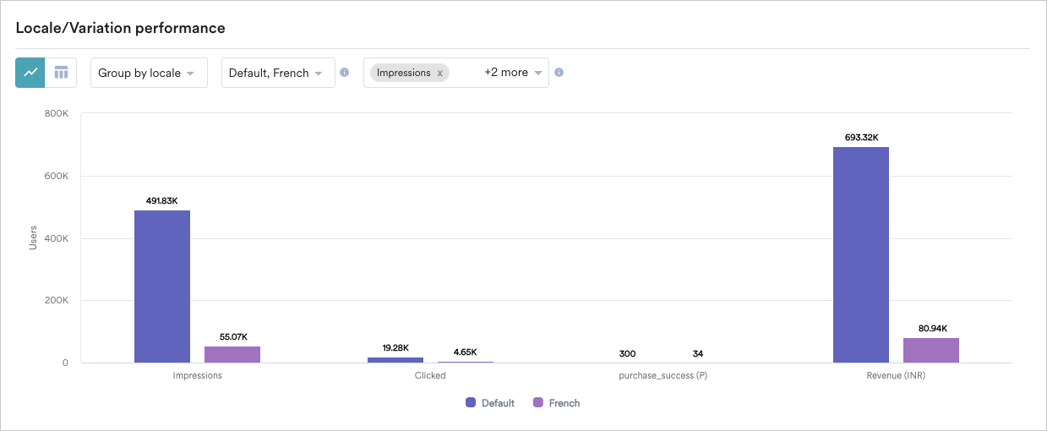Expand the +2 more metrics dropdown

[512, 73]
